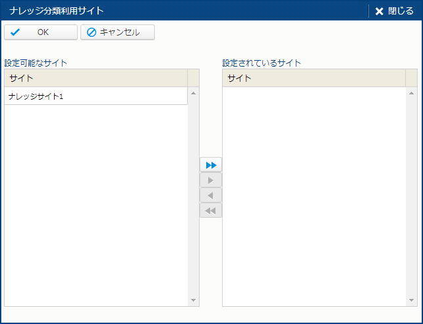Image resolution: width=423 pixels, height=324 pixels.
Task: Click the single left arrow remove button
Action: coord(211,196)
